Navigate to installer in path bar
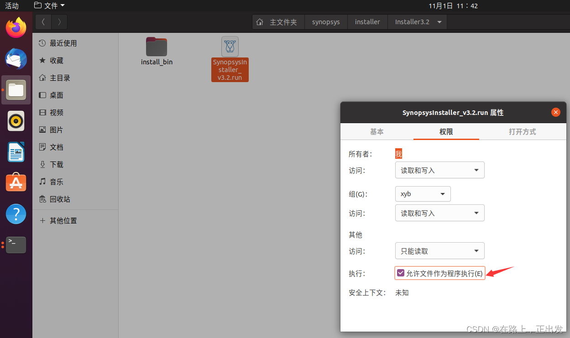This screenshot has height=338, width=570. pyautogui.click(x=367, y=22)
